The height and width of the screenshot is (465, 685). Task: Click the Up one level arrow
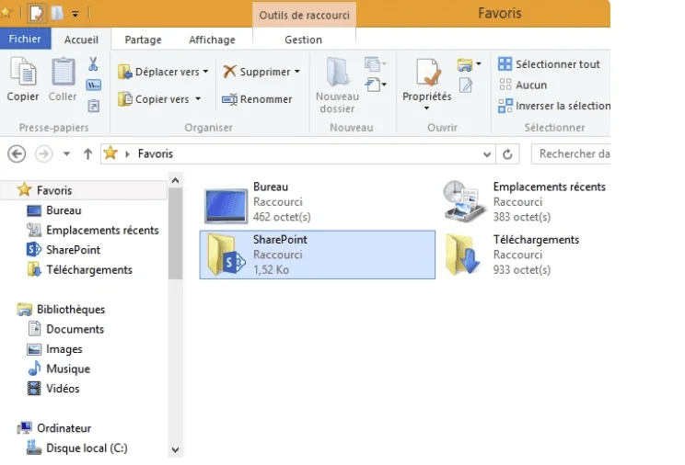point(87,154)
